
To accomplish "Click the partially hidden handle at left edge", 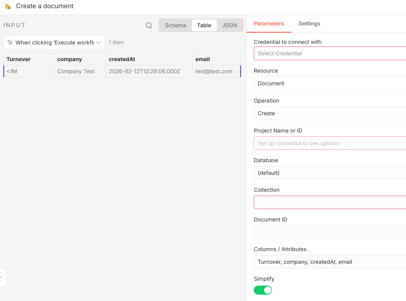I will pyautogui.click(x=2, y=278).
